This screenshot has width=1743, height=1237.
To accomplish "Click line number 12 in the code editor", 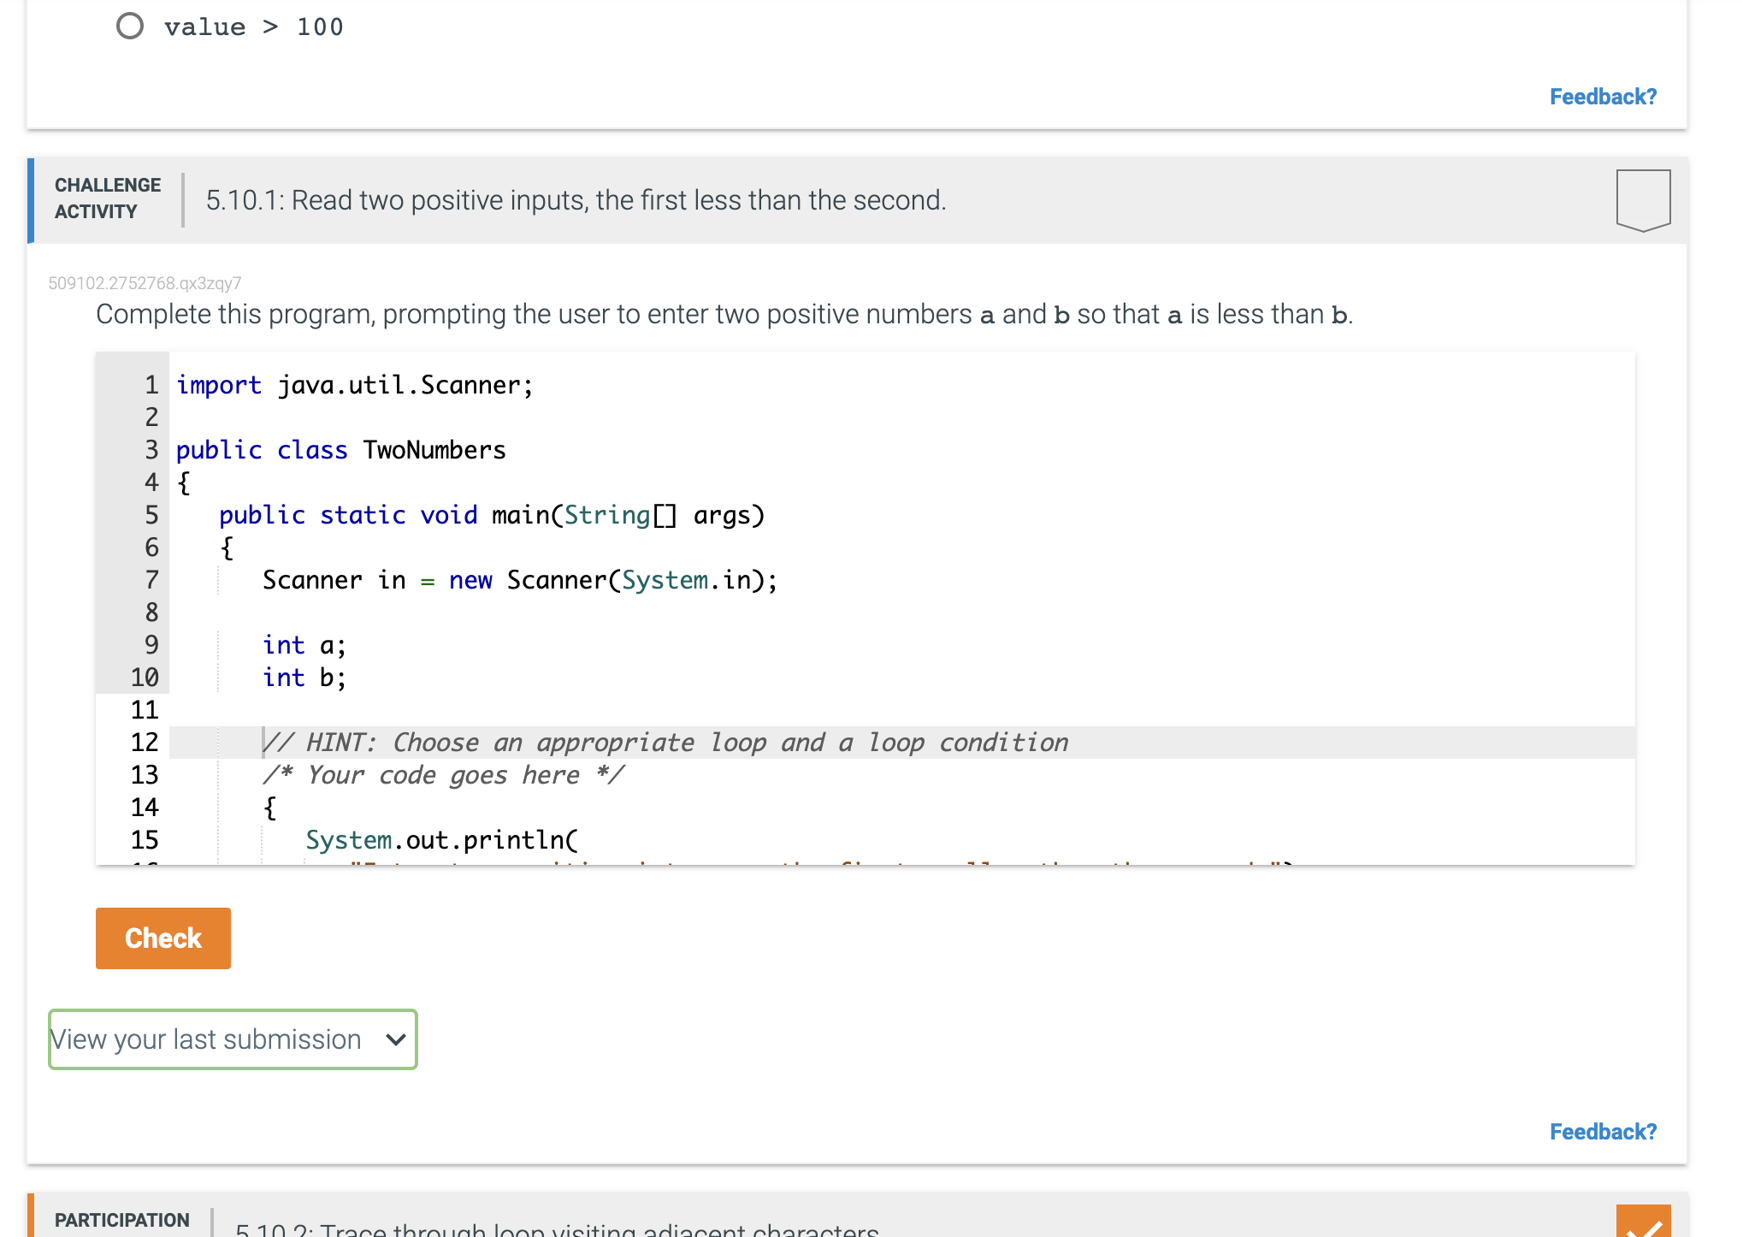I will (146, 742).
